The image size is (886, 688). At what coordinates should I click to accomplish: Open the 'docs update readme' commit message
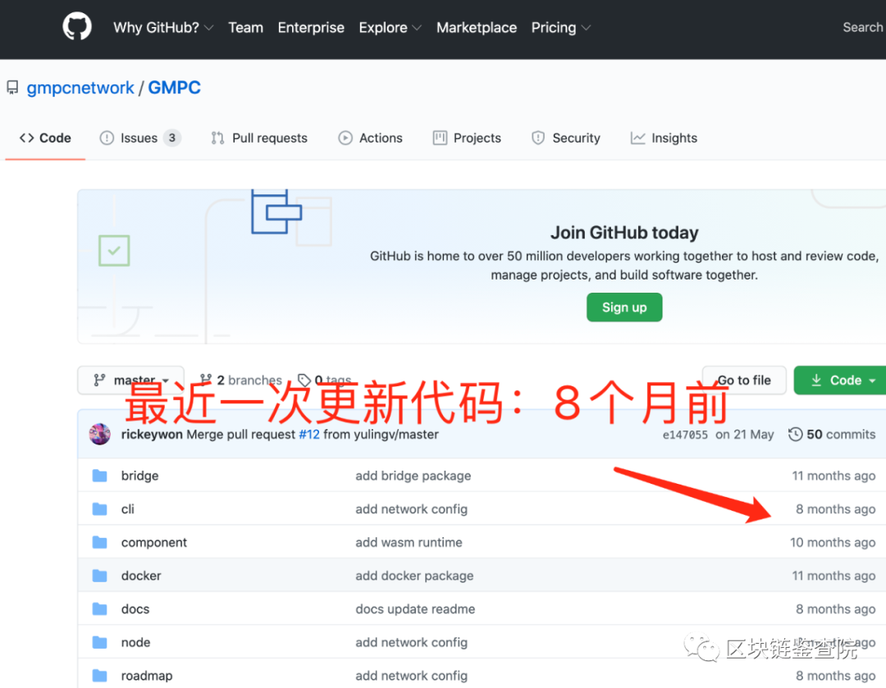click(x=415, y=609)
